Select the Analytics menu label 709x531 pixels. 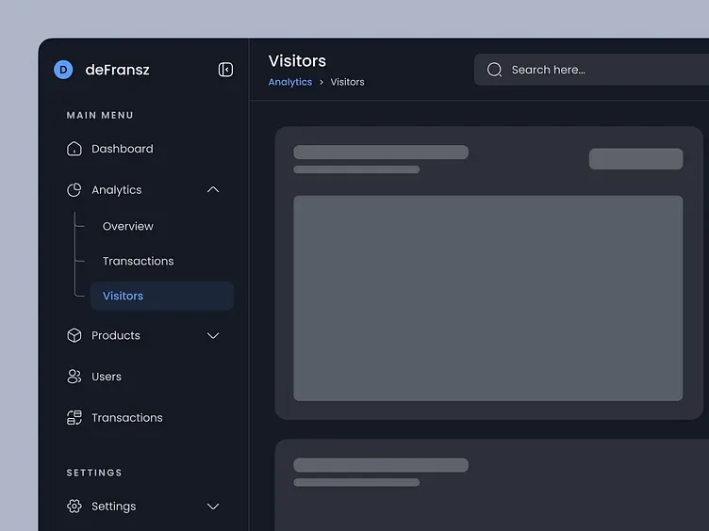coord(117,190)
